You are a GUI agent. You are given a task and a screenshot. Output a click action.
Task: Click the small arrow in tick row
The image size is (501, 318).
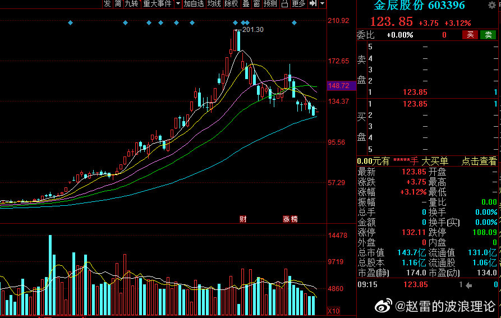coord(469,285)
